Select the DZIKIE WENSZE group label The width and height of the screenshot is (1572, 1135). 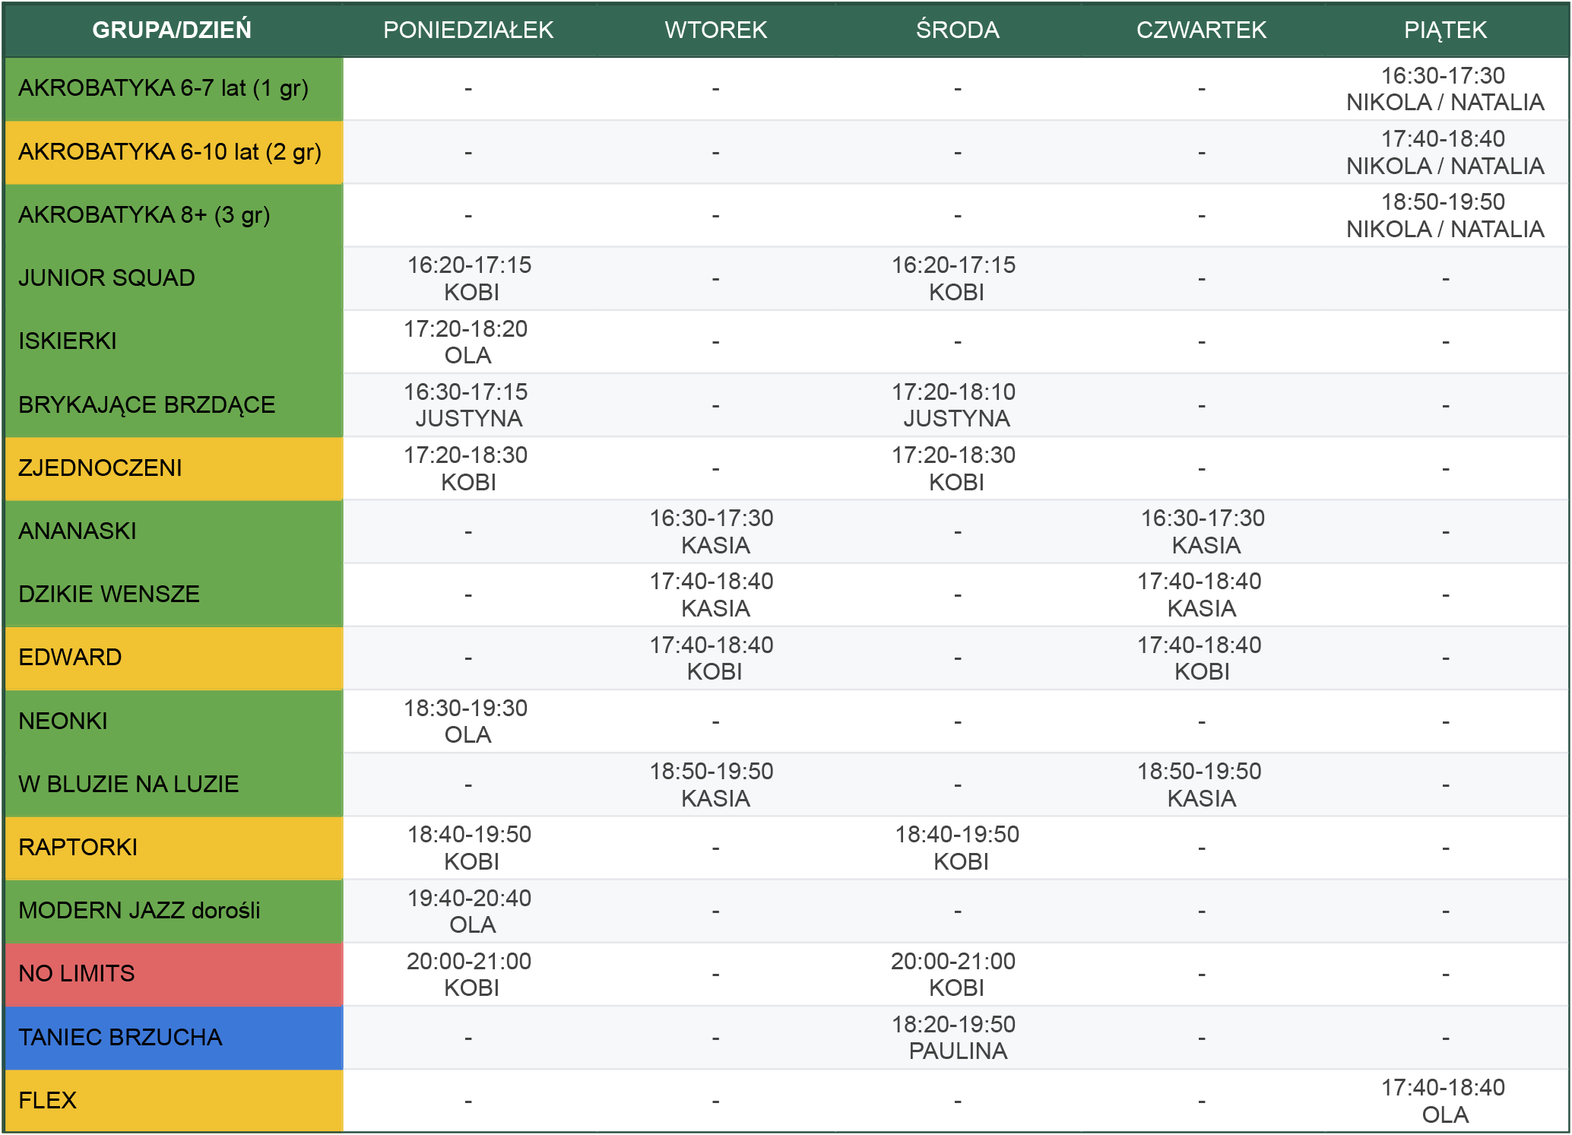(174, 594)
